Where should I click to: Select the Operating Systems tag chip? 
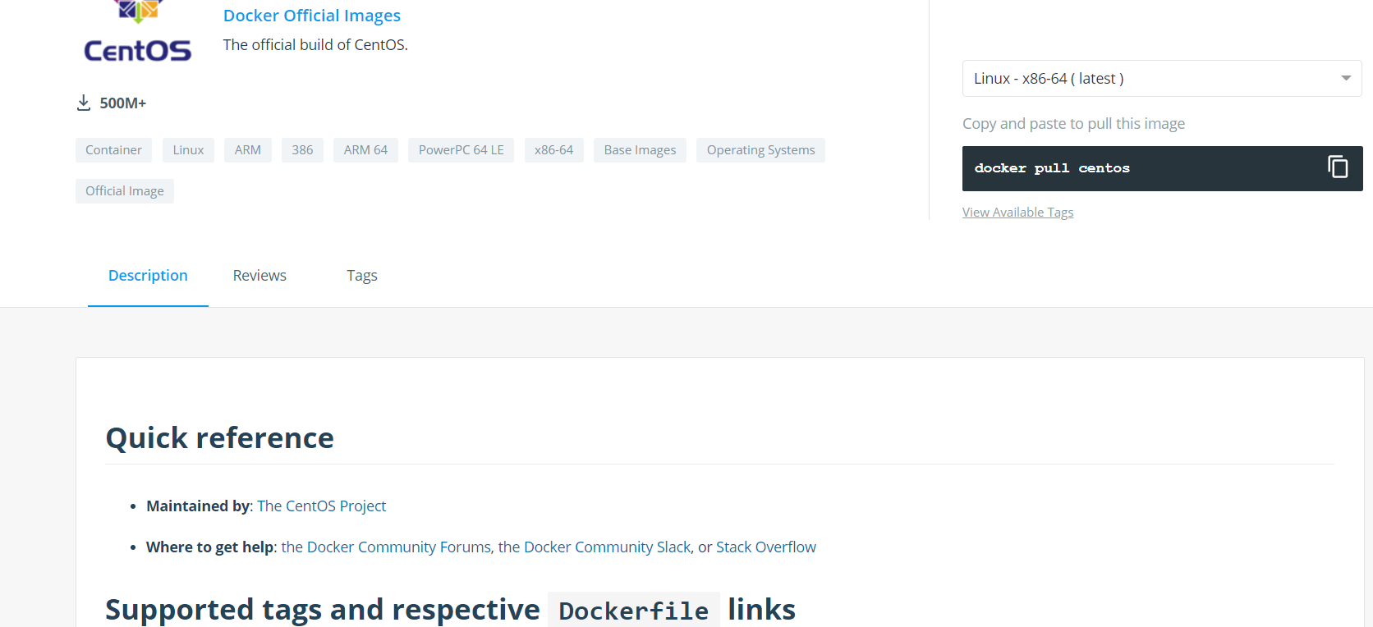[x=760, y=150]
